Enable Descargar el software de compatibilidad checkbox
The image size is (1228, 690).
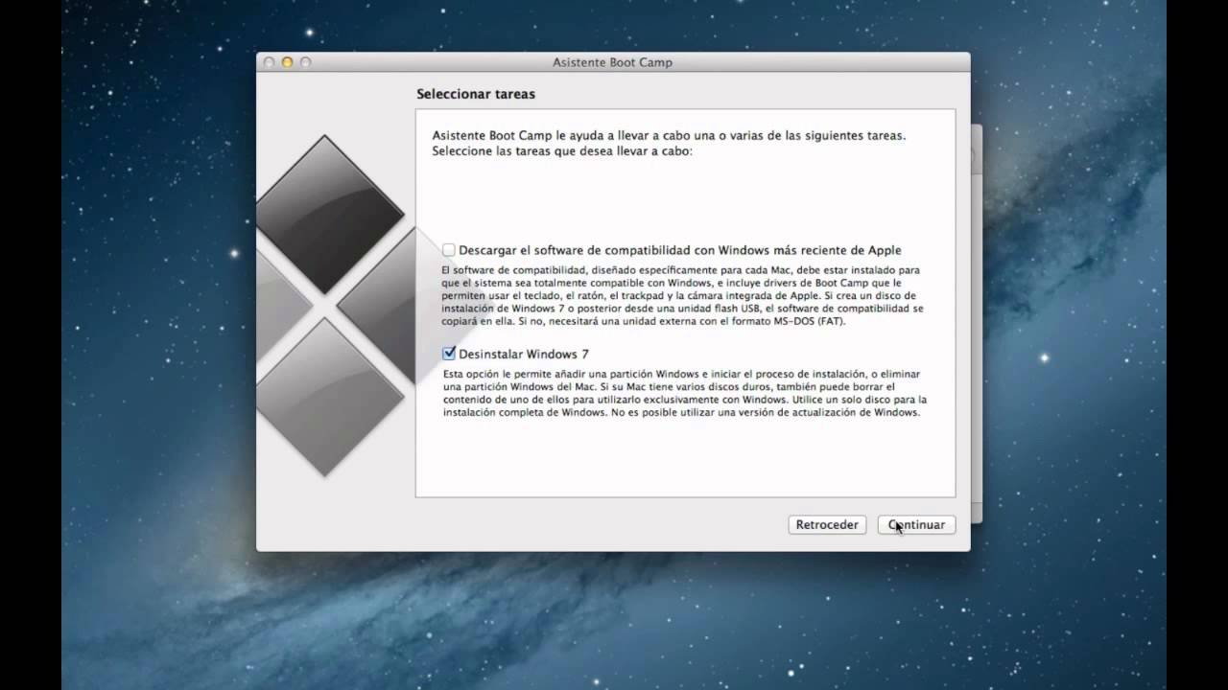point(449,250)
